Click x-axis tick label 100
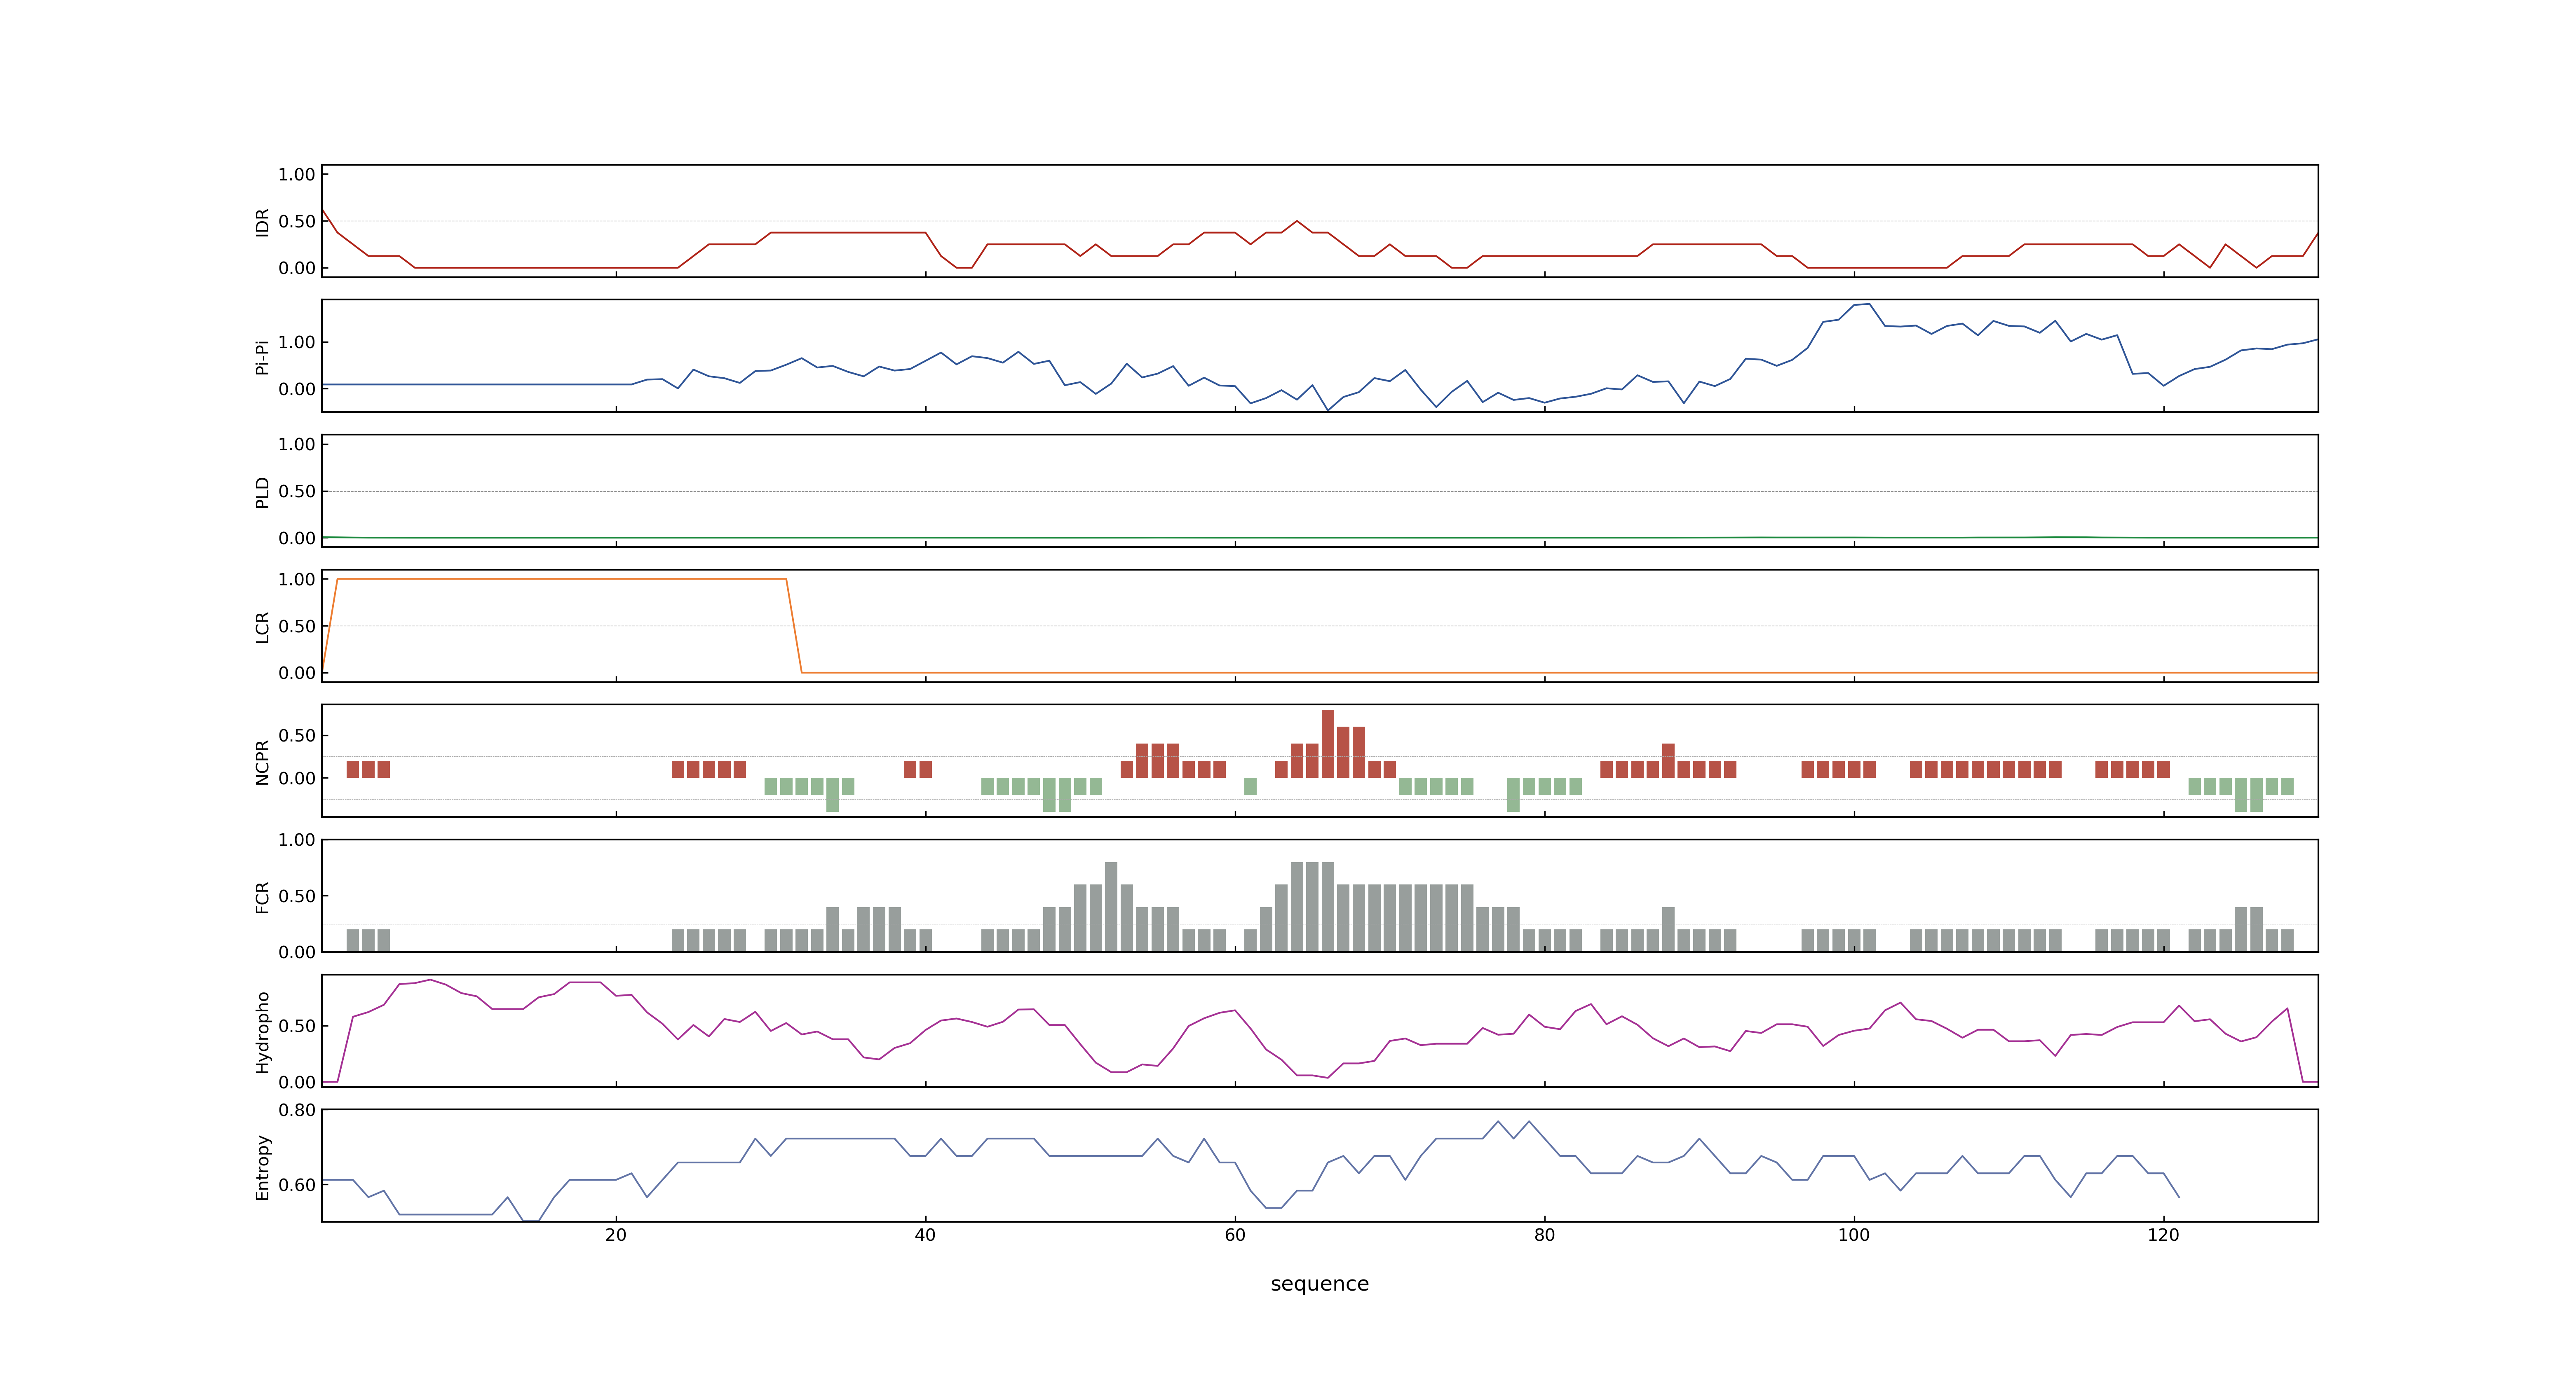This screenshot has height=1373, width=2576. 1854,1235
